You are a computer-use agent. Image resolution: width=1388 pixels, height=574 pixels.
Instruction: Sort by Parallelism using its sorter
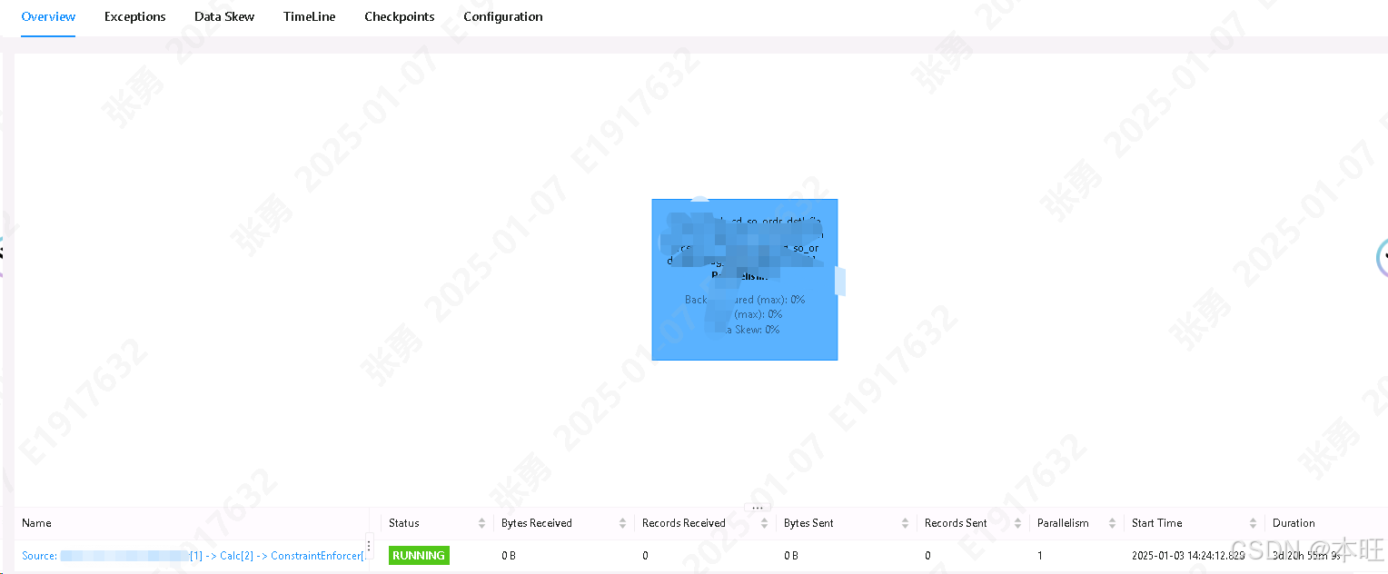point(1112,523)
